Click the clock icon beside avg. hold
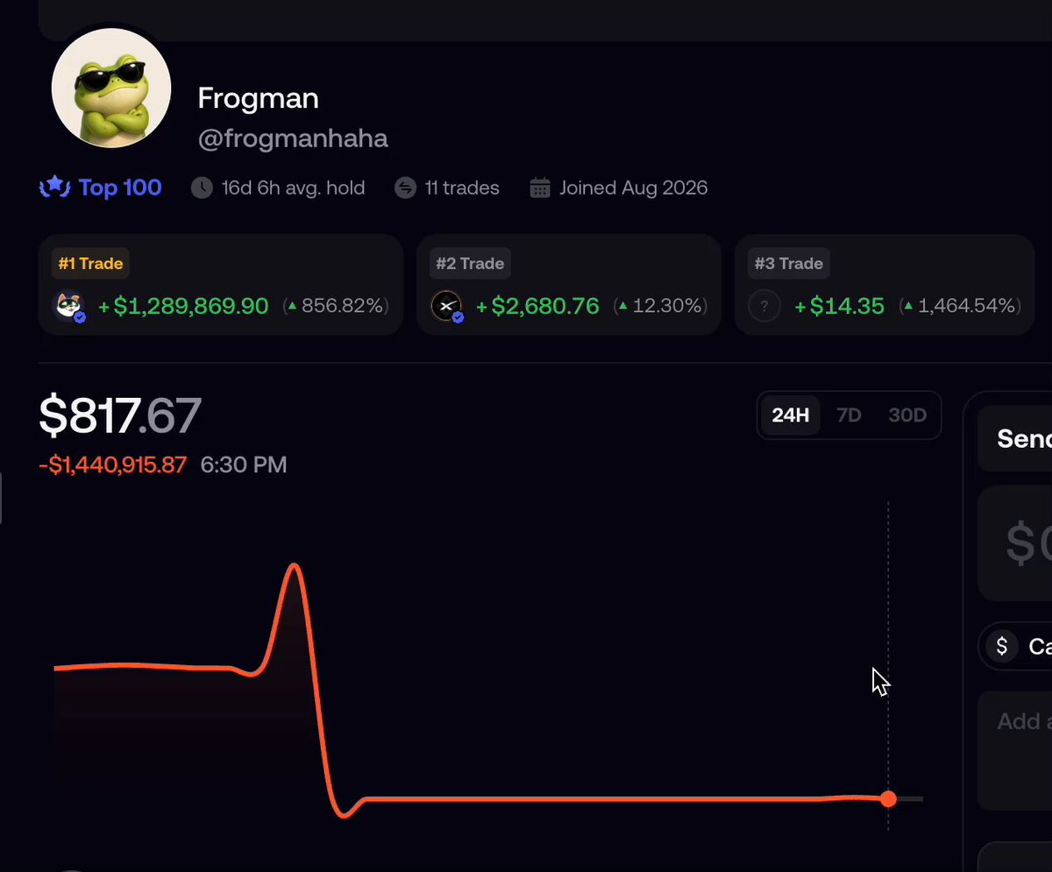This screenshot has width=1052, height=872. tap(202, 188)
